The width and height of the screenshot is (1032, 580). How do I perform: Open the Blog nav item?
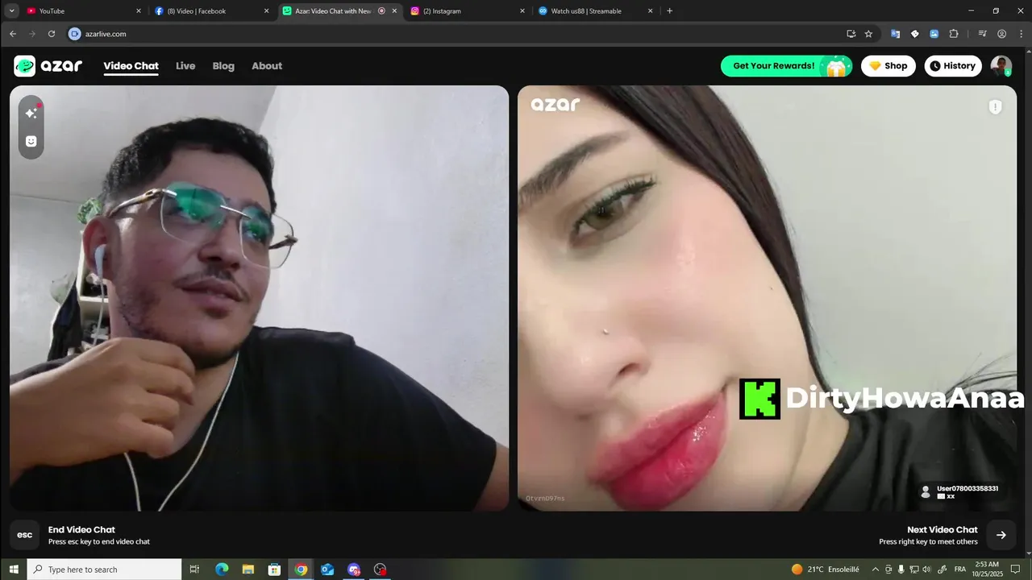point(223,66)
